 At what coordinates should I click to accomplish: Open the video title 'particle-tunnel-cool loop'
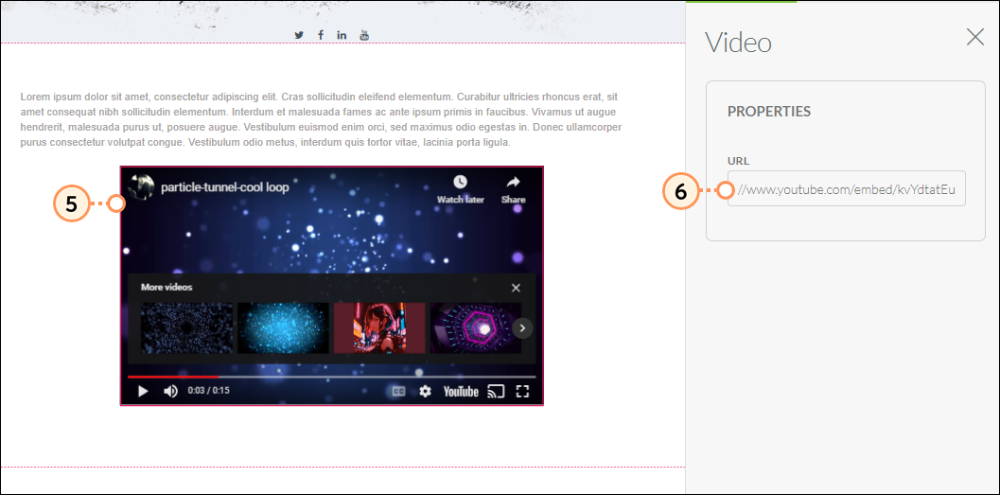pos(225,187)
